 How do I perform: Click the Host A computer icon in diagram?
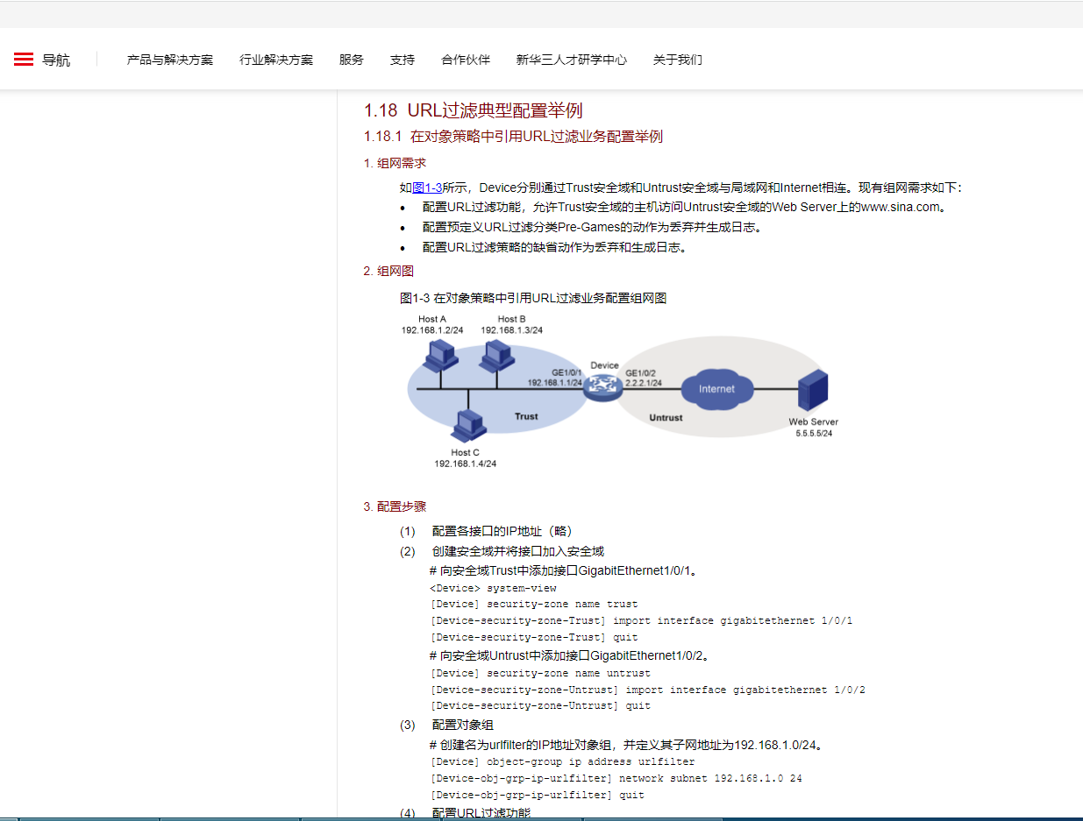[438, 356]
